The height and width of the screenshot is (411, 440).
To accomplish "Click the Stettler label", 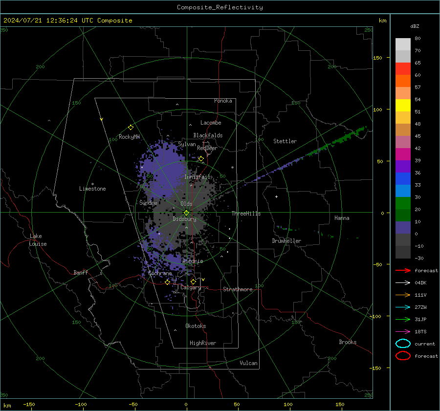I will [285, 141].
